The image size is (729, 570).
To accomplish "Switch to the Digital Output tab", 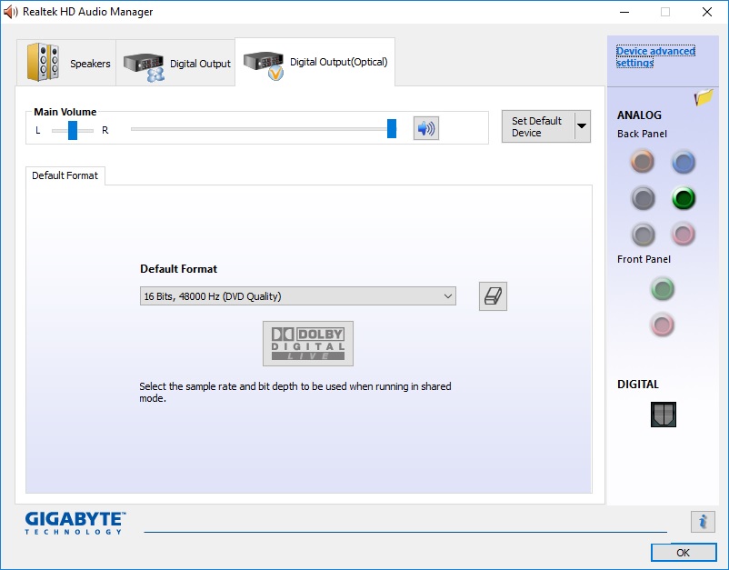I will [177, 64].
